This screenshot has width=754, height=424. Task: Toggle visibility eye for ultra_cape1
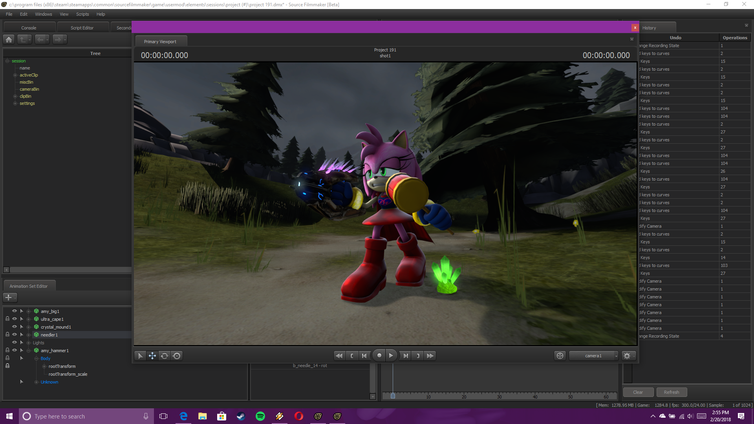click(x=15, y=319)
